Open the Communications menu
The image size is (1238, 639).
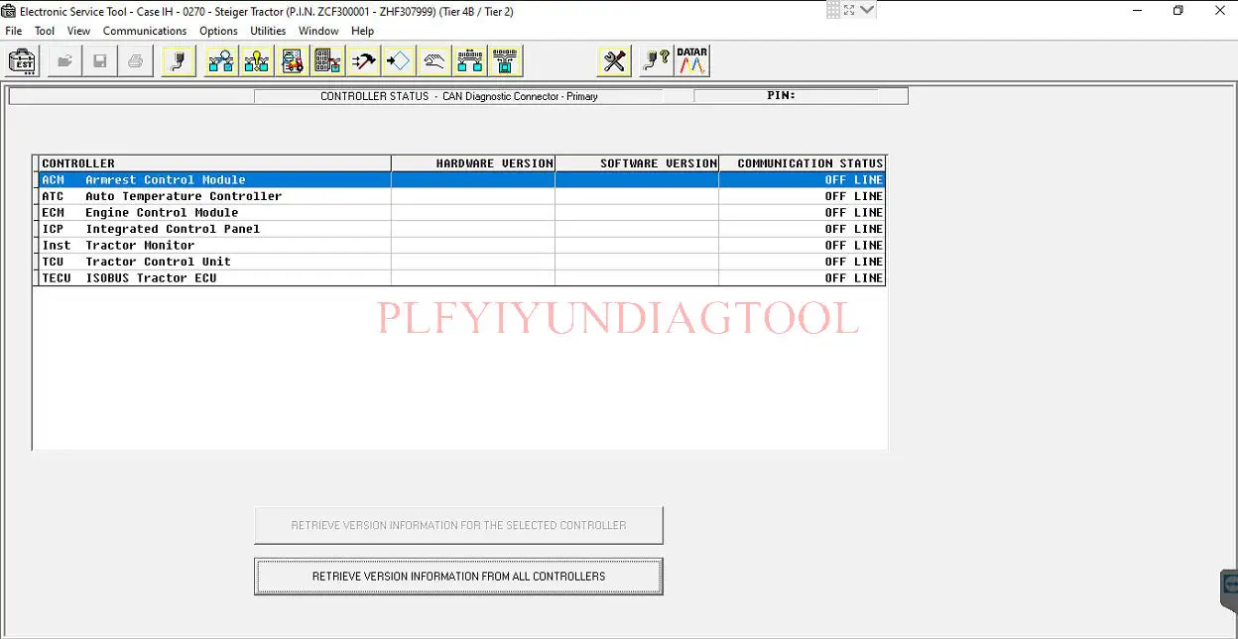tap(145, 31)
